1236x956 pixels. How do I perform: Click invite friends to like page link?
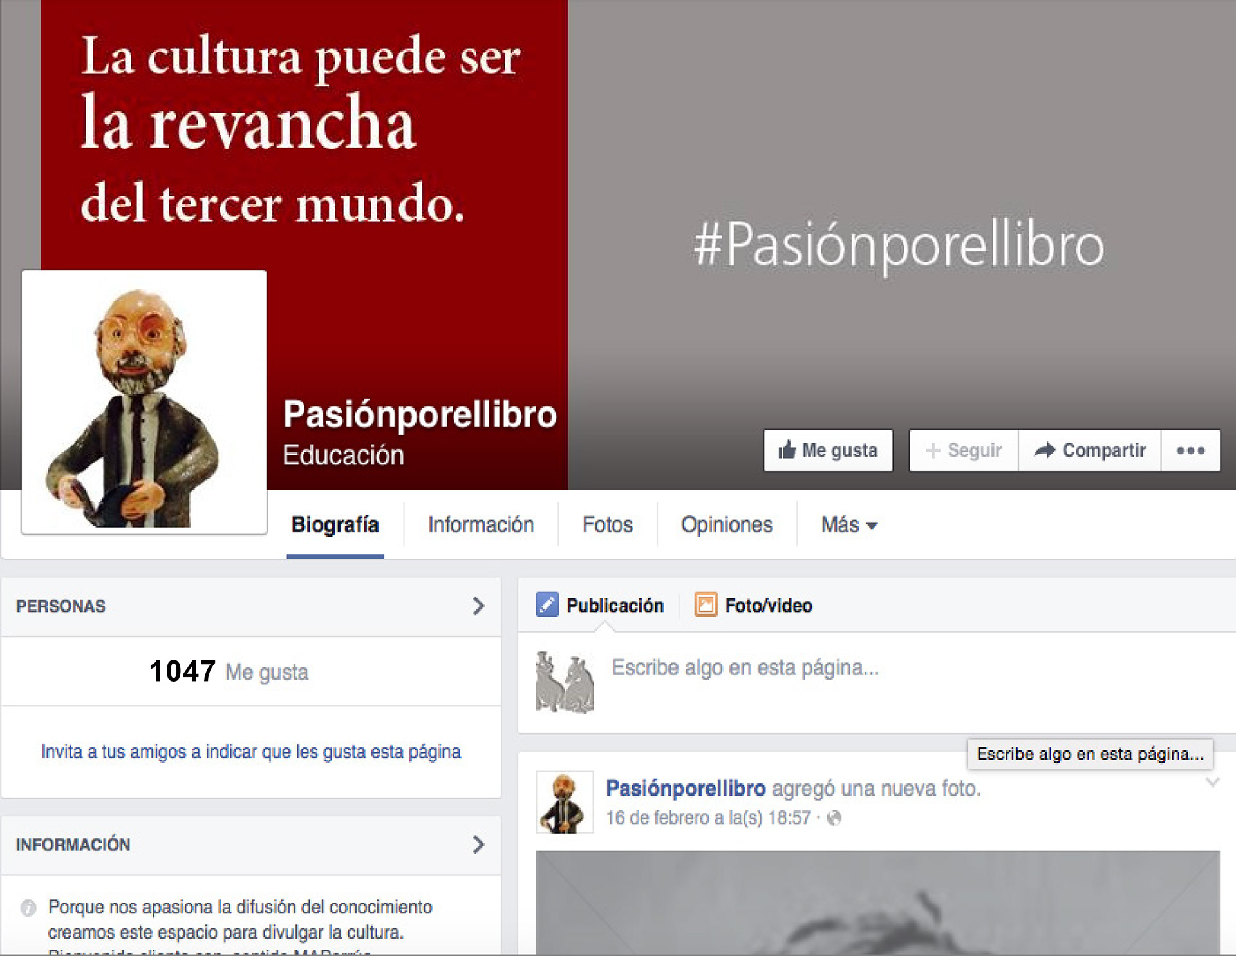click(x=251, y=752)
